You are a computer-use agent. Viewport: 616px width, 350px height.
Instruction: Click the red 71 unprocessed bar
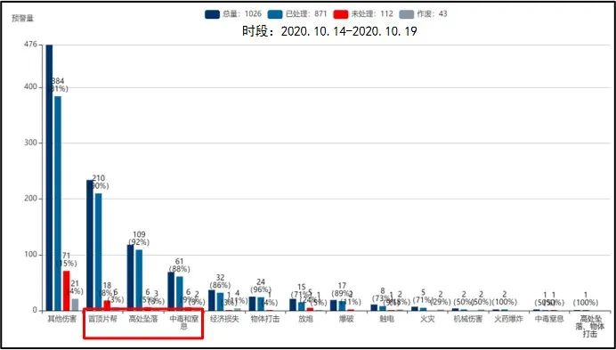pyautogui.click(x=66, y=290)
